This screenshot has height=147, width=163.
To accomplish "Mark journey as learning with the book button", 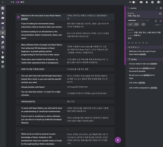I will point(137,24).
